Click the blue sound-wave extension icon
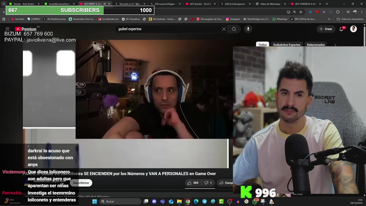Screen dimensions: 366x206 click(x=310, y=12)
